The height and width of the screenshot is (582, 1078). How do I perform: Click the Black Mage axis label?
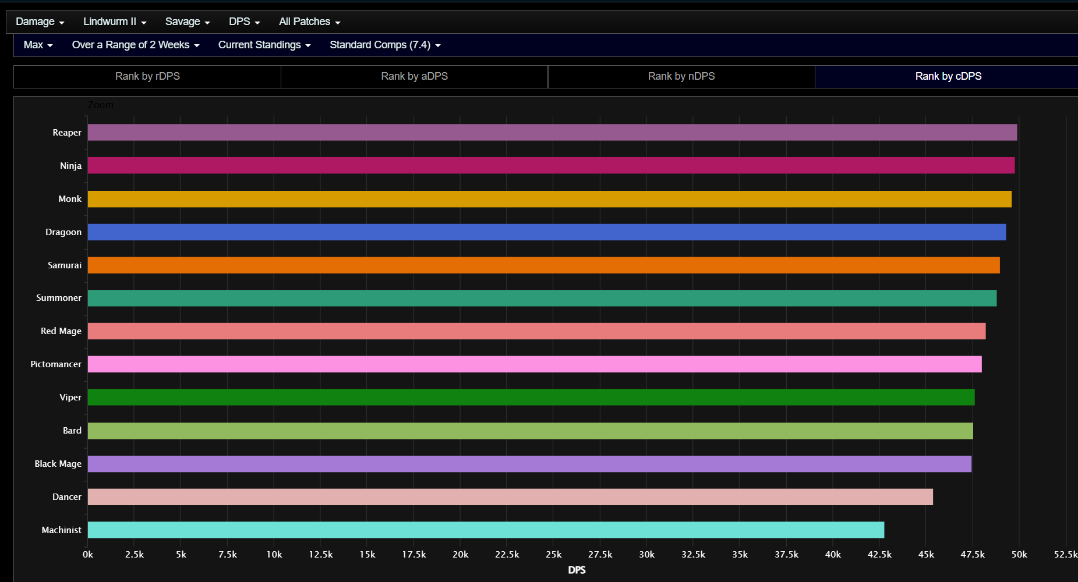point(58,464)
